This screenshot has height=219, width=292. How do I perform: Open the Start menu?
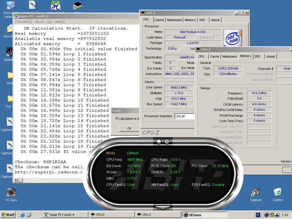8,215
